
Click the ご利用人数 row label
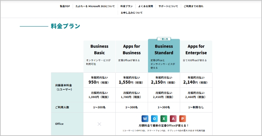(x=62, y=107)
